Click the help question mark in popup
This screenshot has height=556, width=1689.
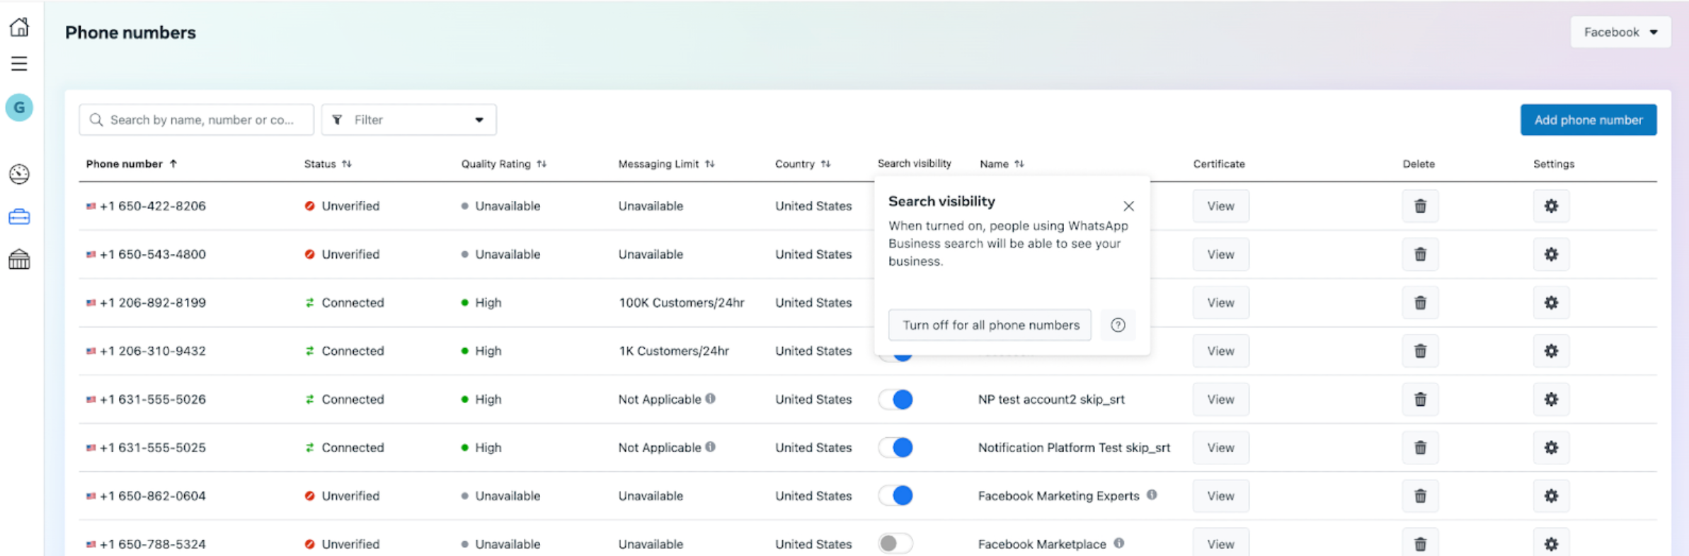[1117, 325]
